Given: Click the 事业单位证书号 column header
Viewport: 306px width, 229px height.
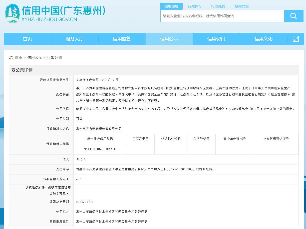Looking at the screenshot, I should pos(235,139).
